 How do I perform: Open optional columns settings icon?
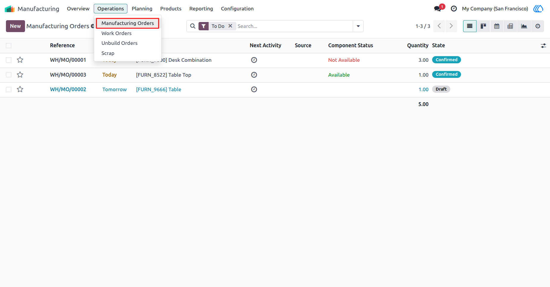tap(543, 46)
